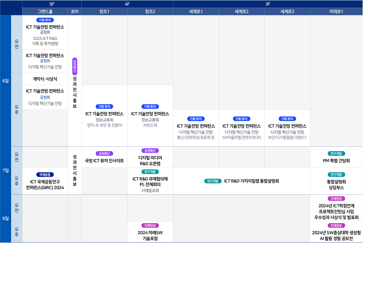Select the 세계로2 column header
Viewport: 368px width, 290px height.
coord(242,11)
